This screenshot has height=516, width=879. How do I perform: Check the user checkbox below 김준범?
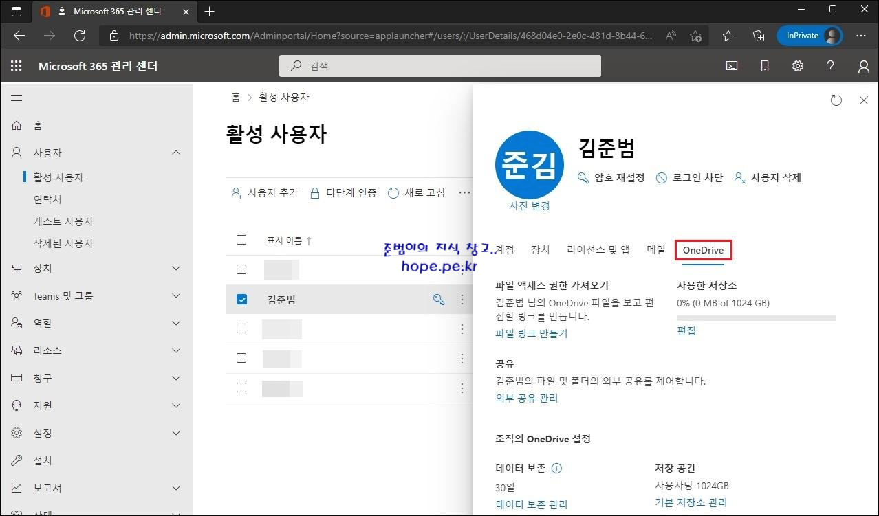click(241, 328)
